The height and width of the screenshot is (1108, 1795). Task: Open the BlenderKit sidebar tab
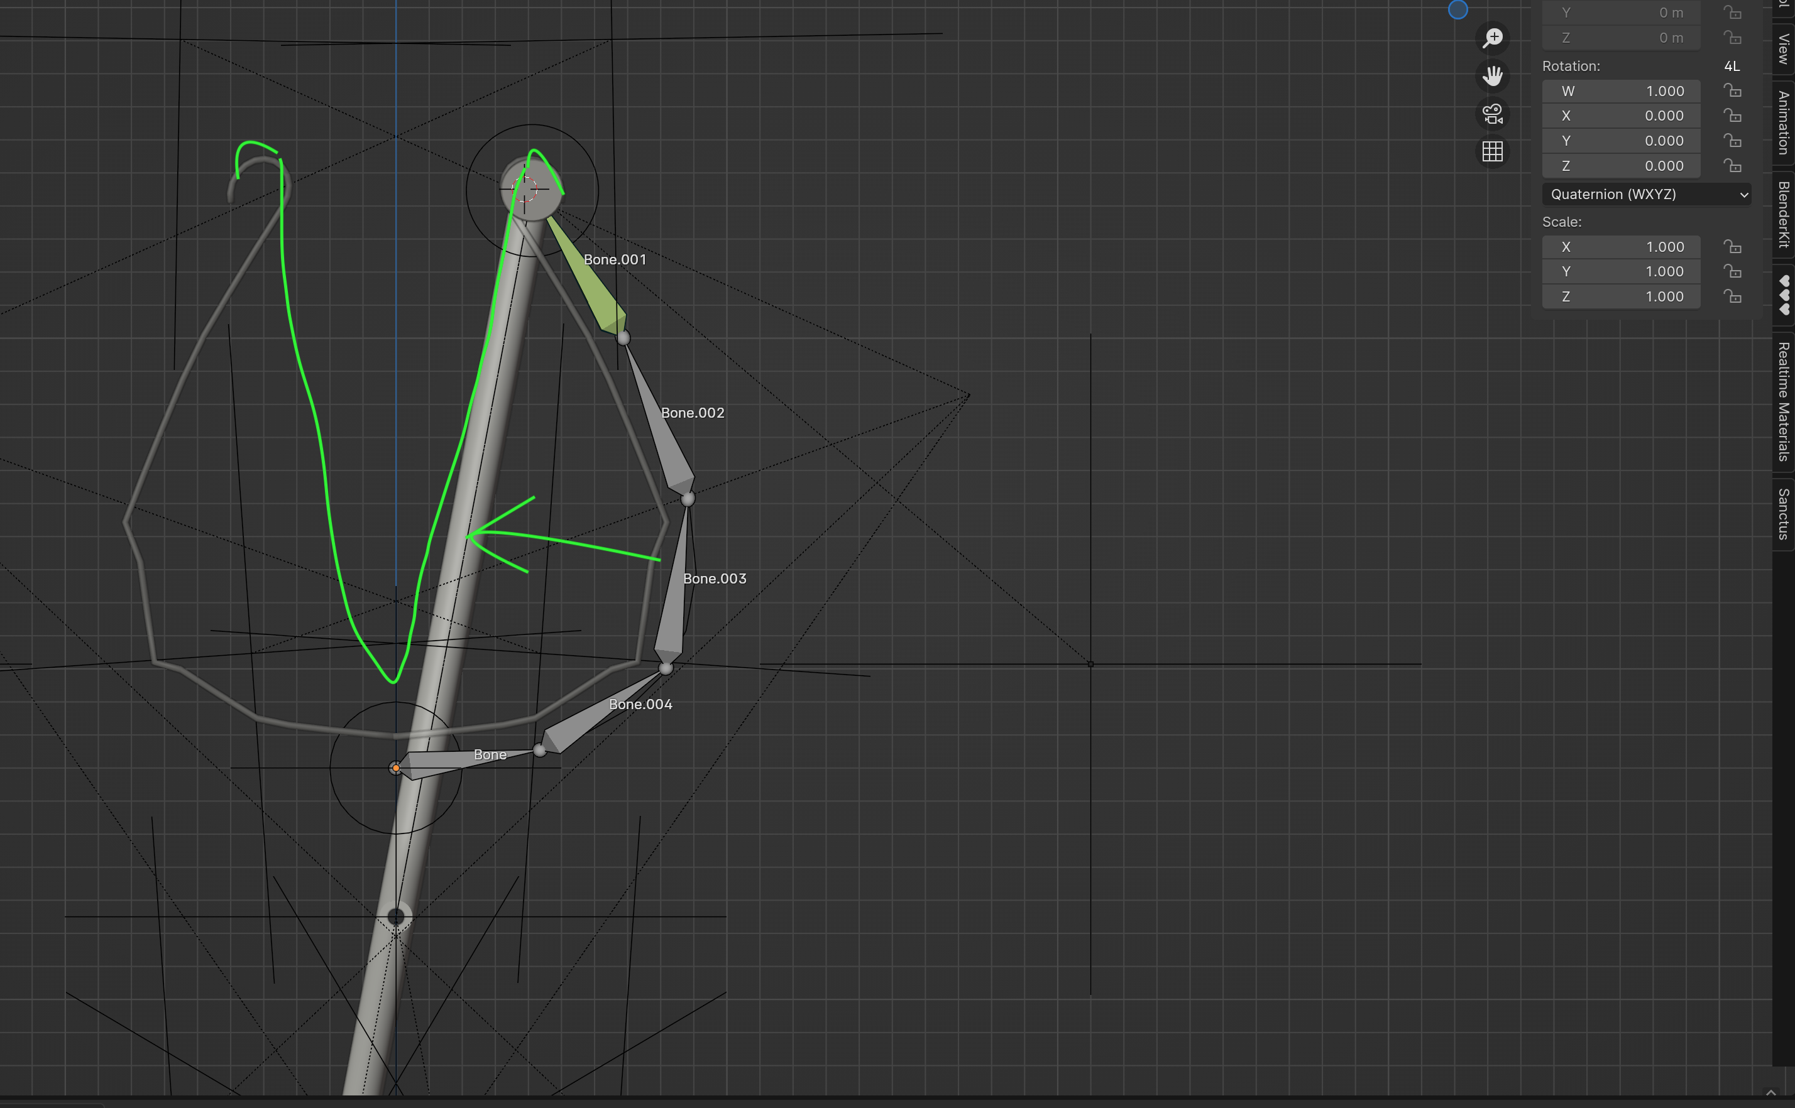click(1783, 215)
